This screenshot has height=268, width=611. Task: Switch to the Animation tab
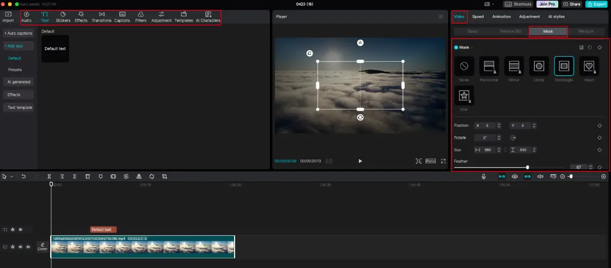[x=501, y=17]
